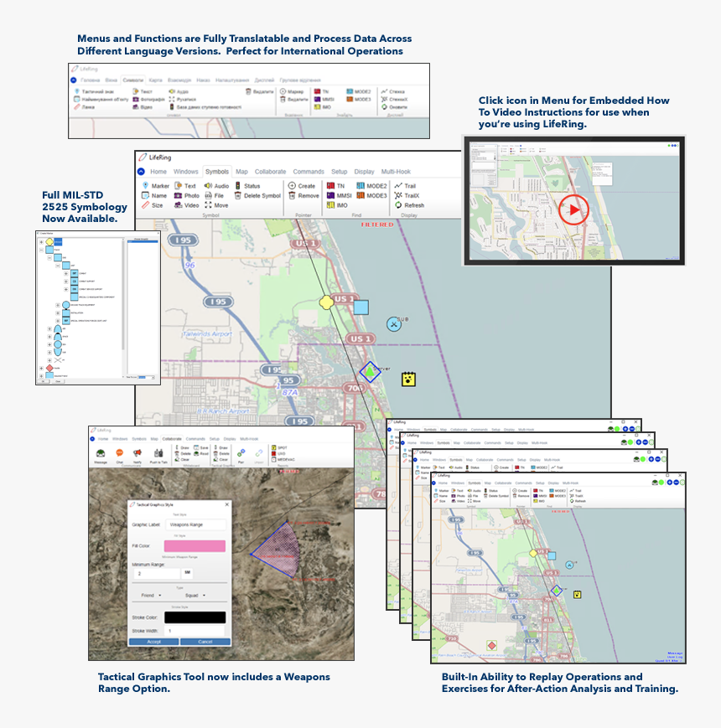Screen dimensions: 721x728
Task: Select the SUB circle symbol on main map
Action: 394,324
